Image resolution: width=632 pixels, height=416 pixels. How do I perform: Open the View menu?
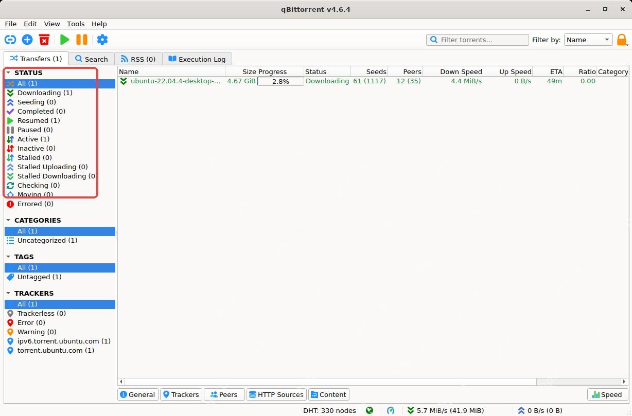[52, 24]
